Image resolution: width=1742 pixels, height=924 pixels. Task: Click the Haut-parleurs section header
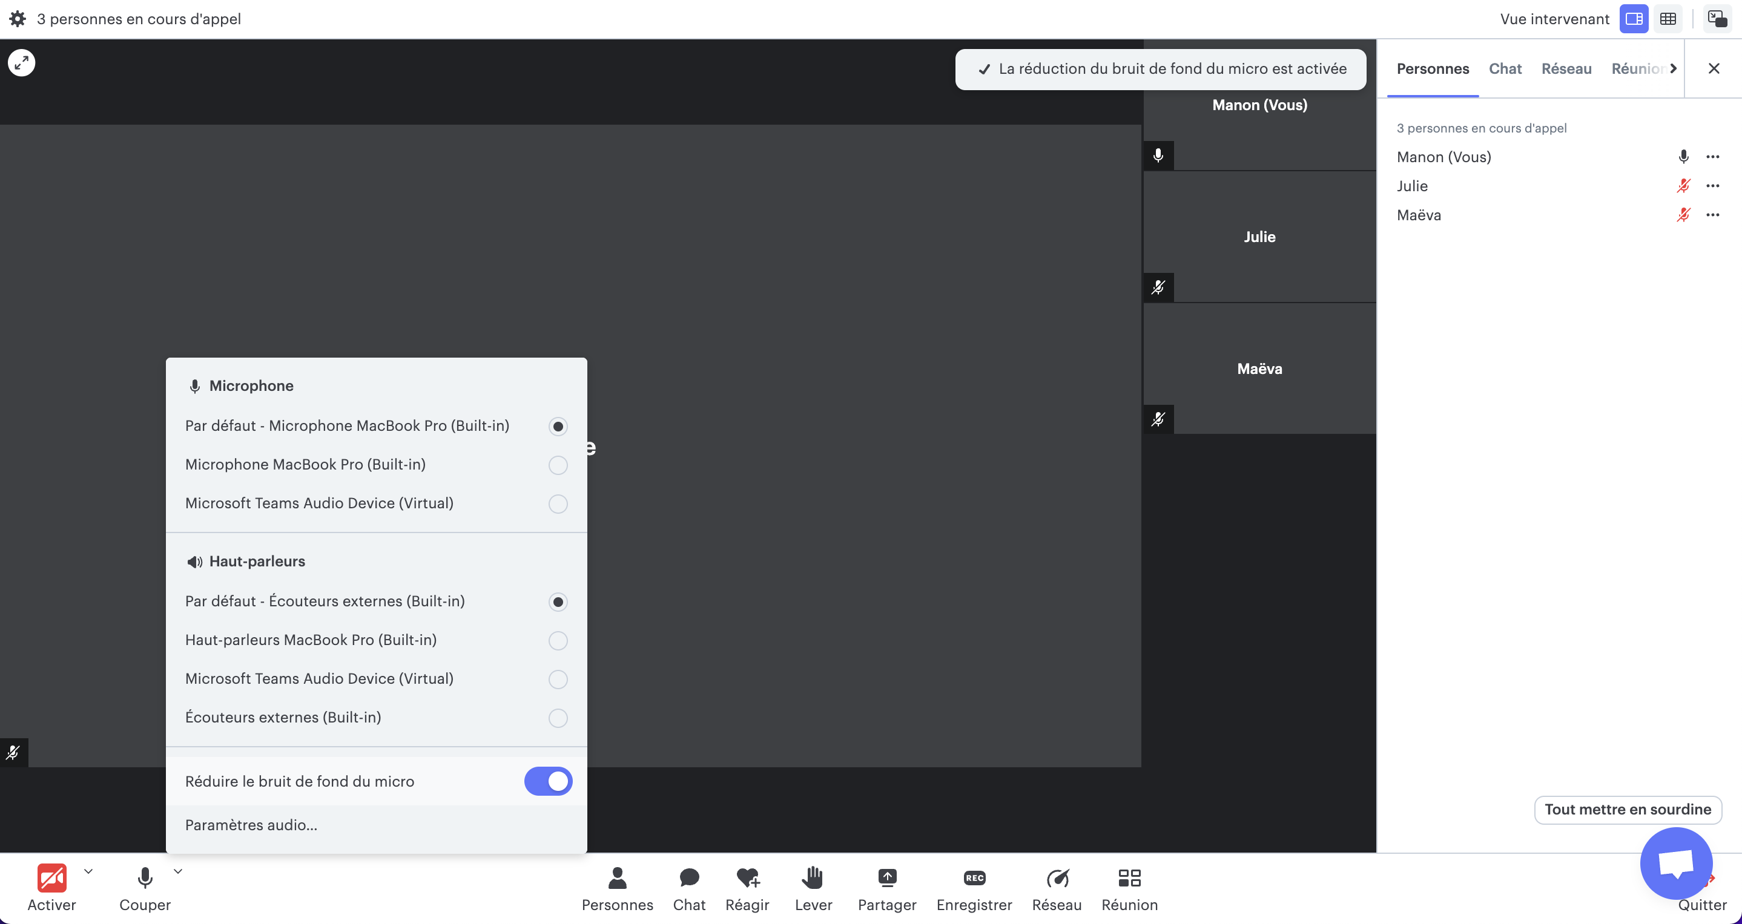pyautogui.click(x=246, y=561)
